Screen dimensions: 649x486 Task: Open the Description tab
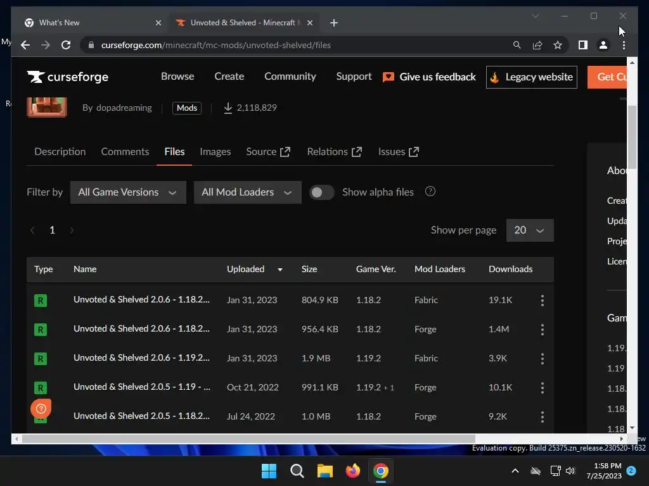(60, 152)
